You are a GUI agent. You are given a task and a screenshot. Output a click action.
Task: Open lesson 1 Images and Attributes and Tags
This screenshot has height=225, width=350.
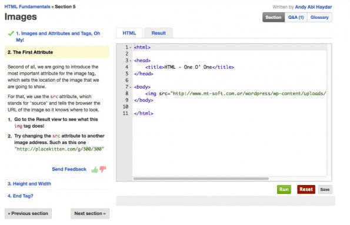(x=58, y=36)
